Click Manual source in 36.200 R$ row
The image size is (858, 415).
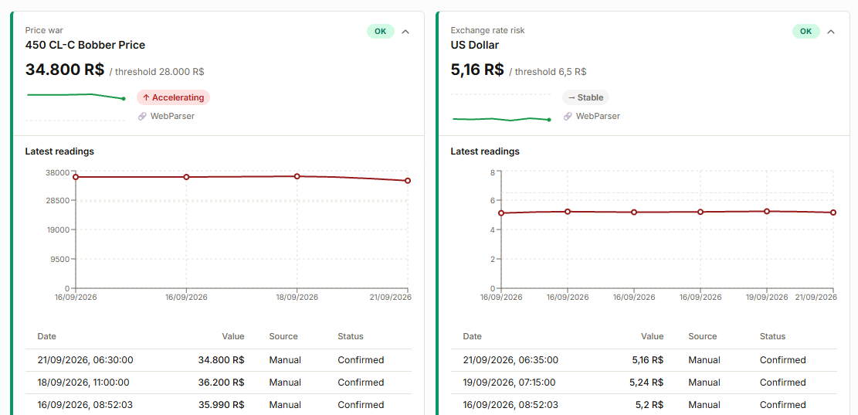point(285,383)
